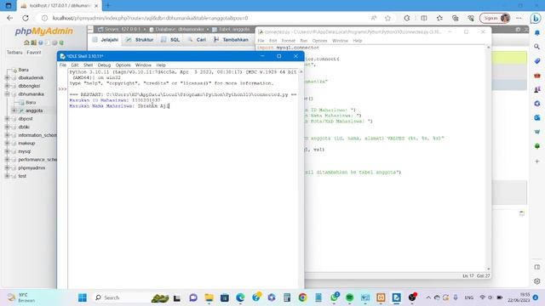
Task: Expand the dbakademik database node
Action: click(x=7, y=77)
